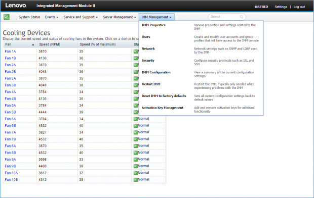Select IMM Properties menu entry
The height and width of the screenshot is (198, 314).
[153, 25]
